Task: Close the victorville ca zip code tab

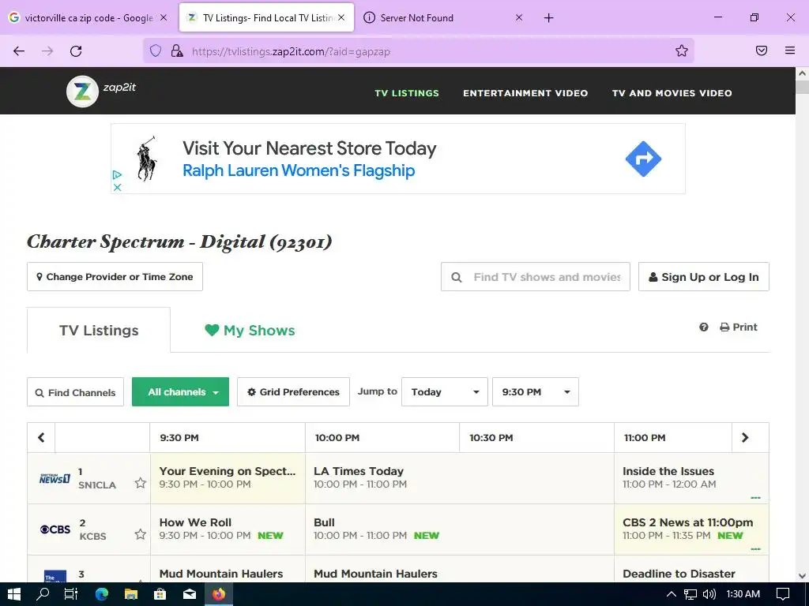Action: point(164,18)
